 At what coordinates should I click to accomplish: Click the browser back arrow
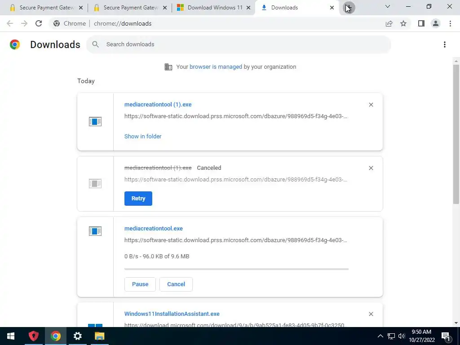coord(10,23)
